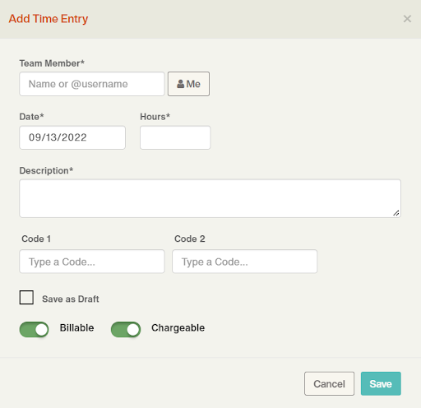Click the person icon on Me button

[180, 84]
